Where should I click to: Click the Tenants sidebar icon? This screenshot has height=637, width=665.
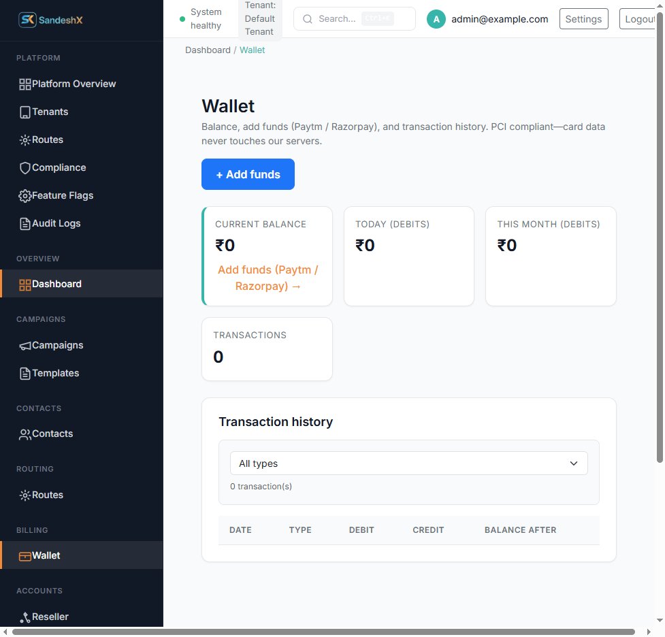[x=25, y=112]
